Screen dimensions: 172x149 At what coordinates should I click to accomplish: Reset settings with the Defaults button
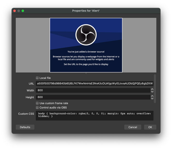pos(25,127)
